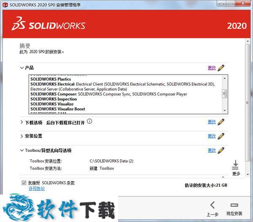Click the main page scroll down arrow
Screen dimensions: 253x222
tap(248, 174)
